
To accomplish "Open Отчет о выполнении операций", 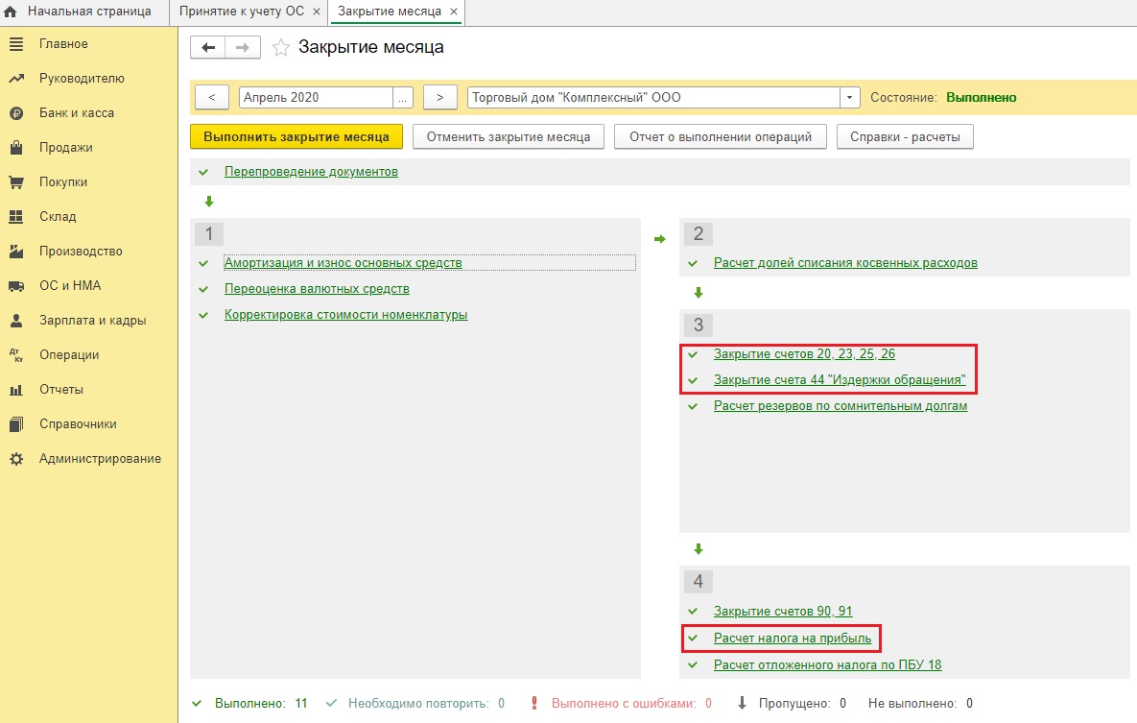I will tap(721, 136).
